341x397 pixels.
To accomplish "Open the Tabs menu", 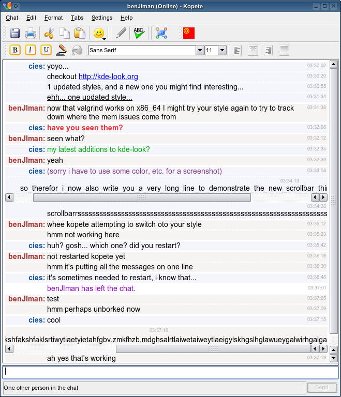I will point(77,18).
